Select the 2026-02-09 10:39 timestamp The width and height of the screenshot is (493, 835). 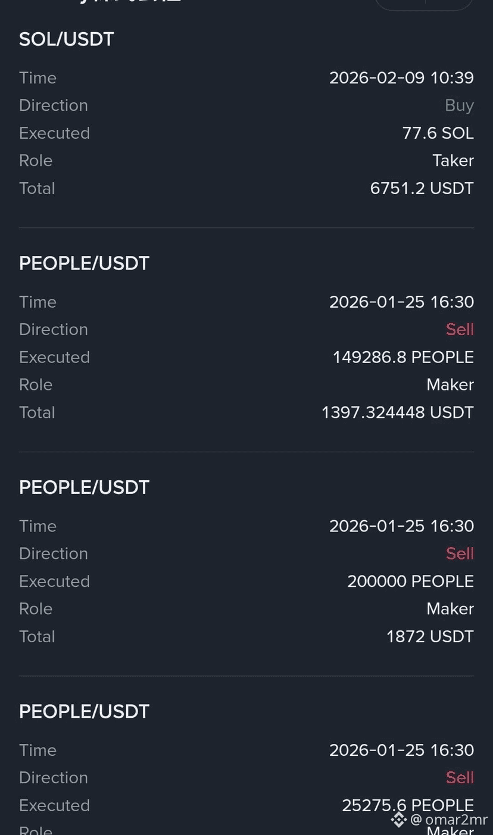pyautogui.click(x=401, y=78)
